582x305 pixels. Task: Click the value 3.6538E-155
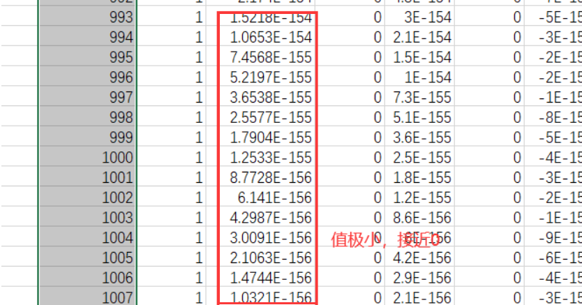[271, 97]
